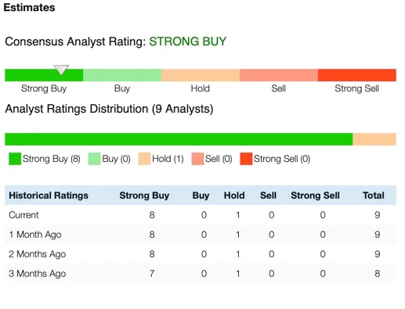Click the Strong Sell red legend swatch
Screen dimensions: 405x309
[246, 159]
